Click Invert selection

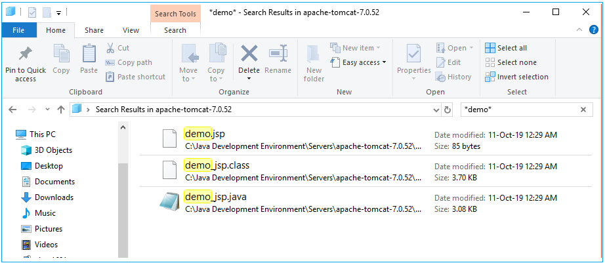pos(516,77)
